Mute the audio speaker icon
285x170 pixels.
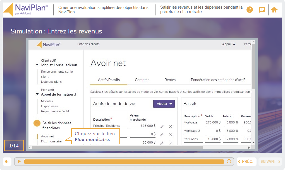click(7, 161)
